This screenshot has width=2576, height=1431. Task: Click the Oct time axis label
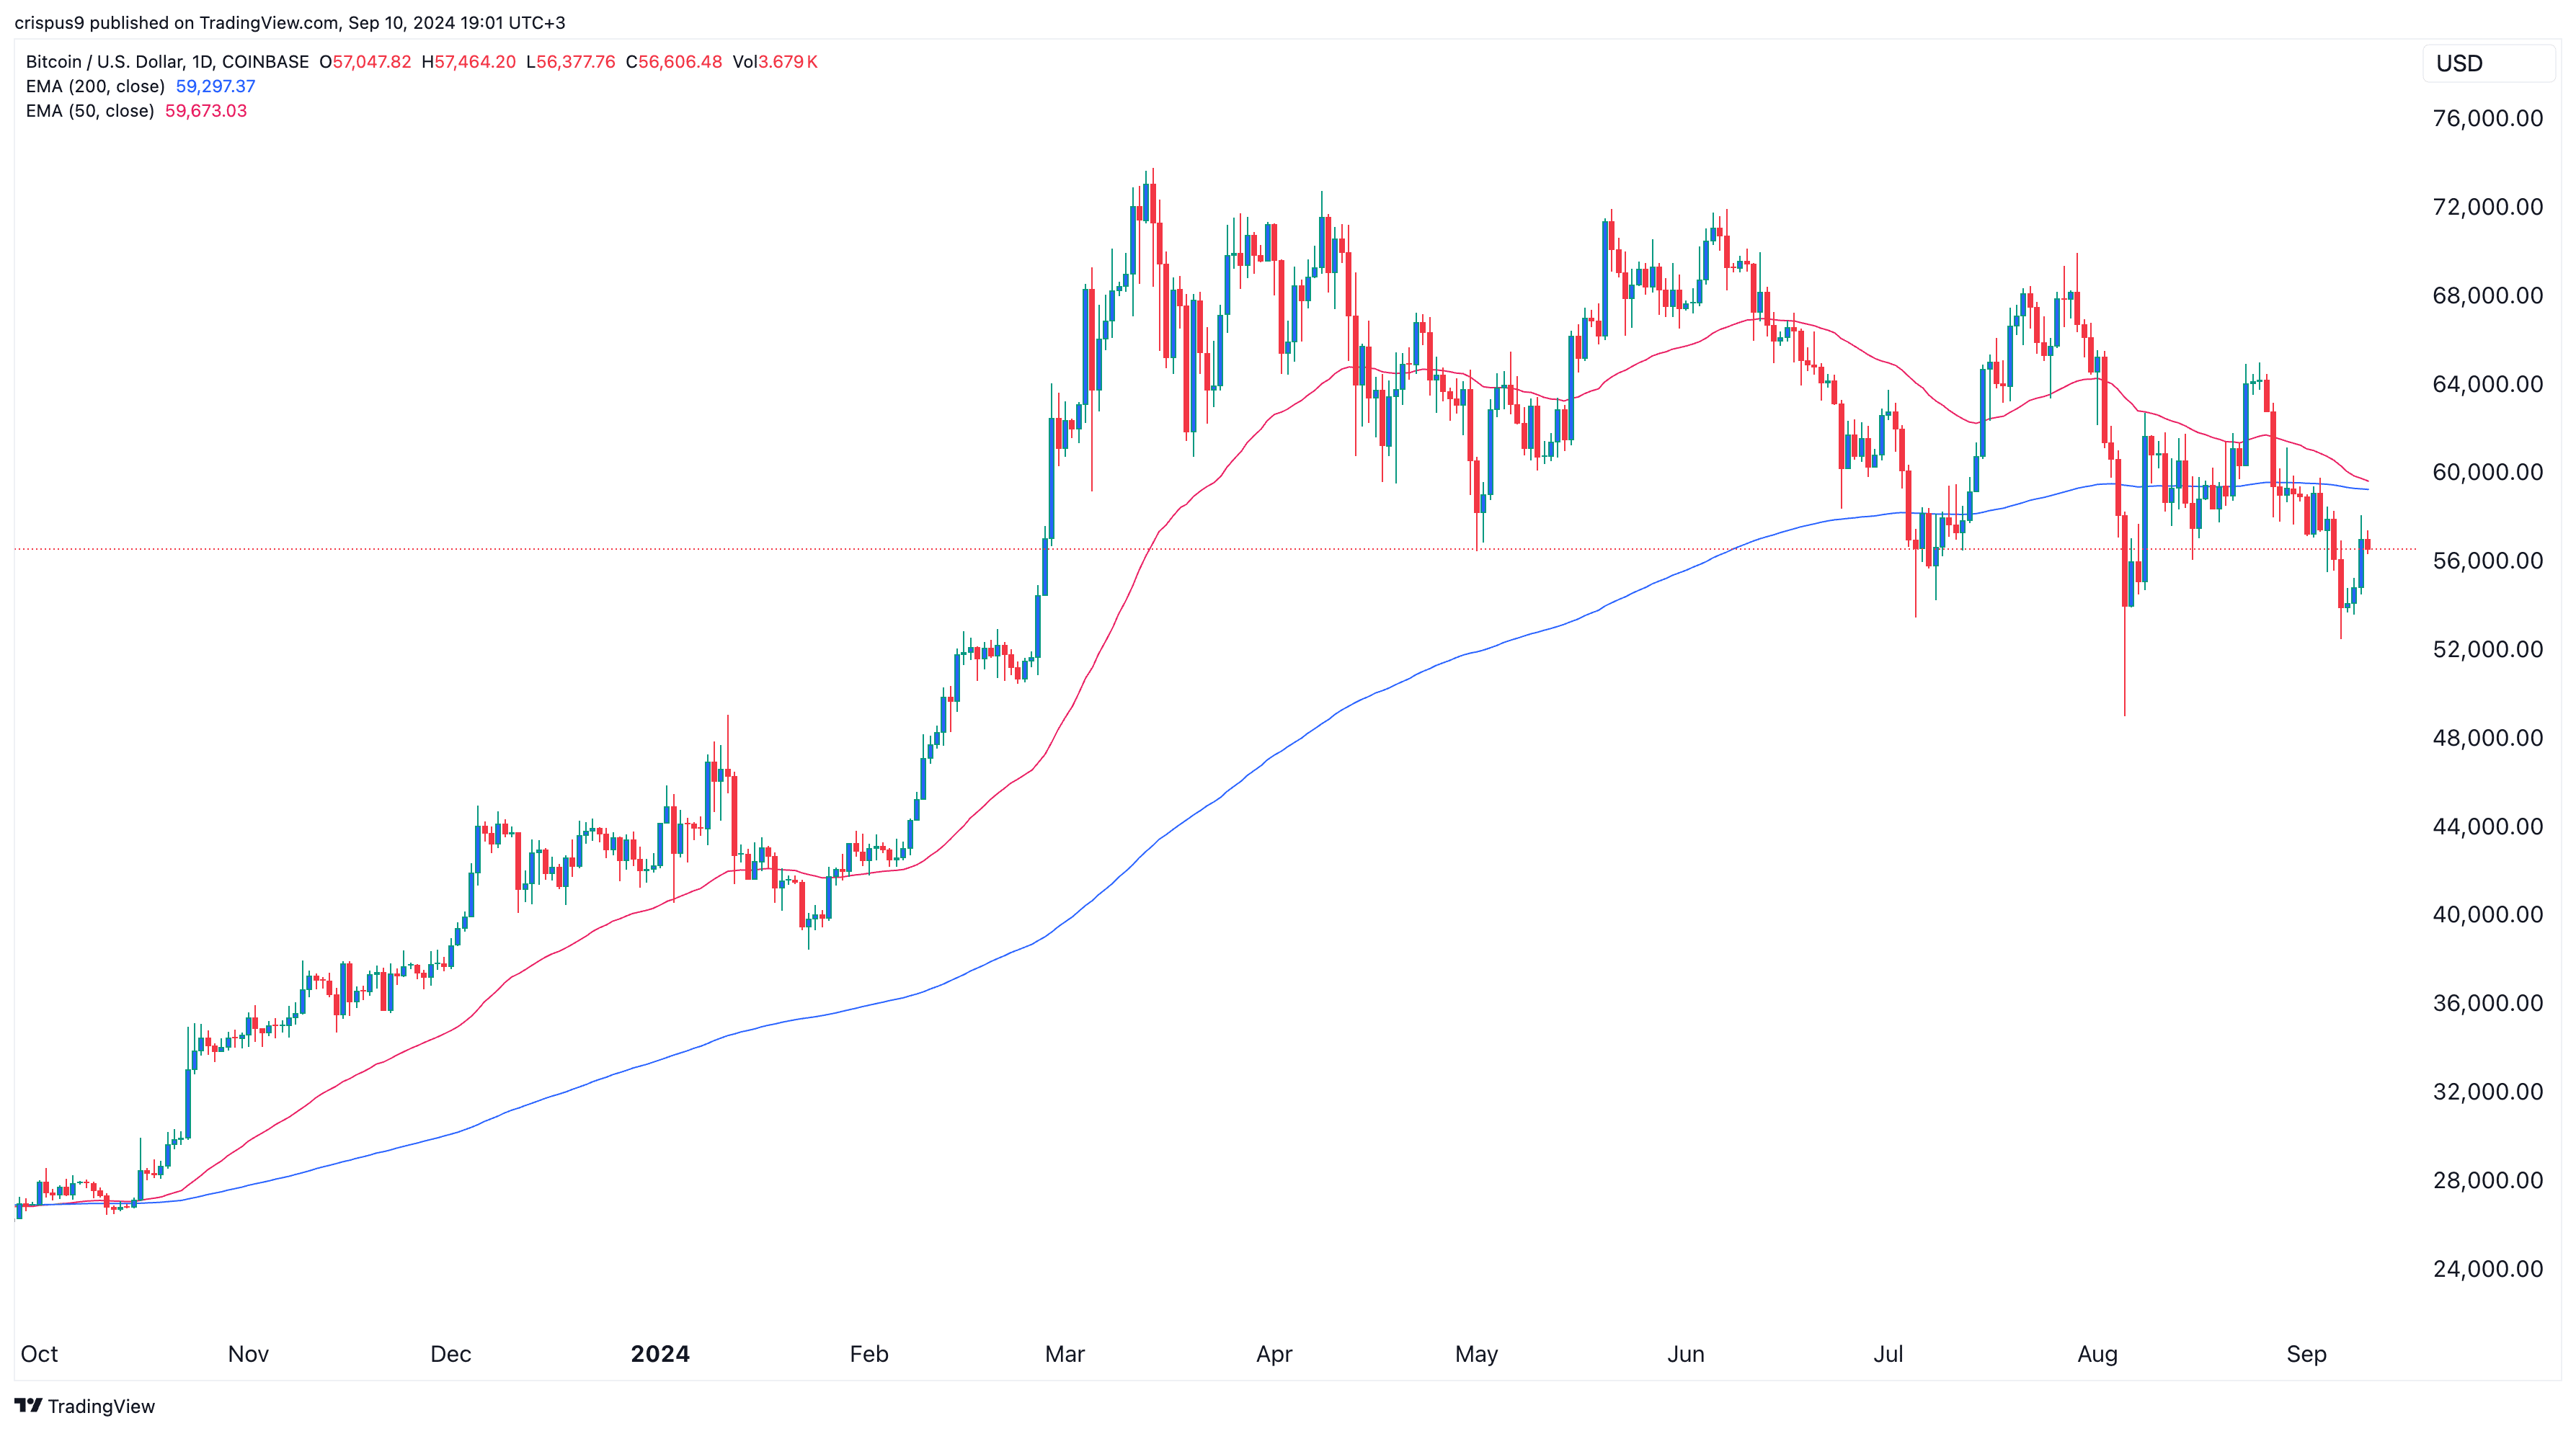tap(39, 1354)
